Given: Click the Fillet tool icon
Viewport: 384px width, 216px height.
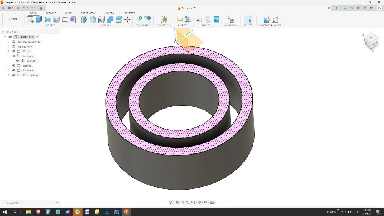Looking at the screenshot, I should point(93,20).
